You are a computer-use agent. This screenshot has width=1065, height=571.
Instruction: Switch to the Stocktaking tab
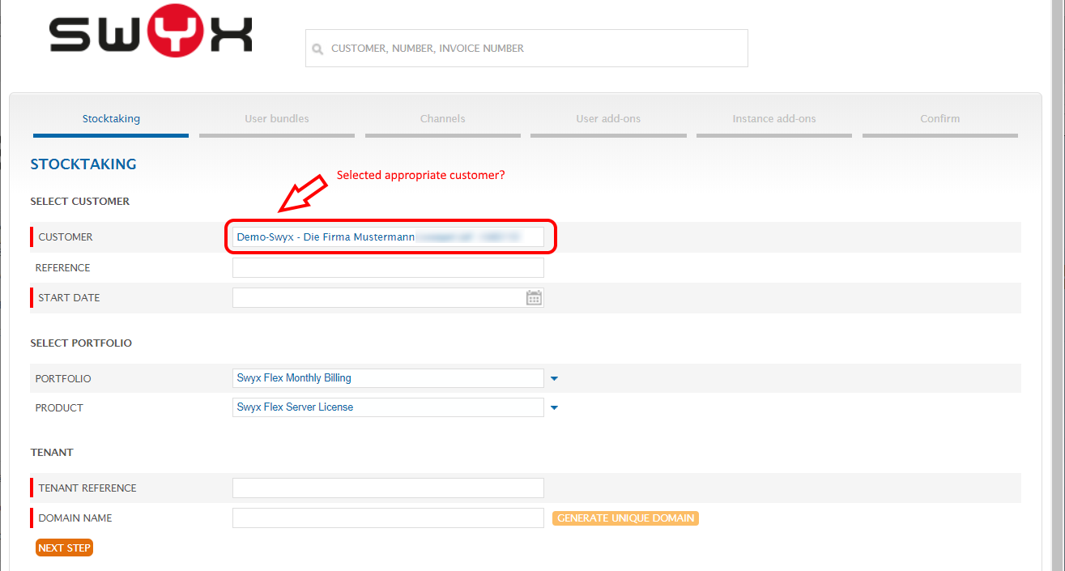(x=111, y=119)
